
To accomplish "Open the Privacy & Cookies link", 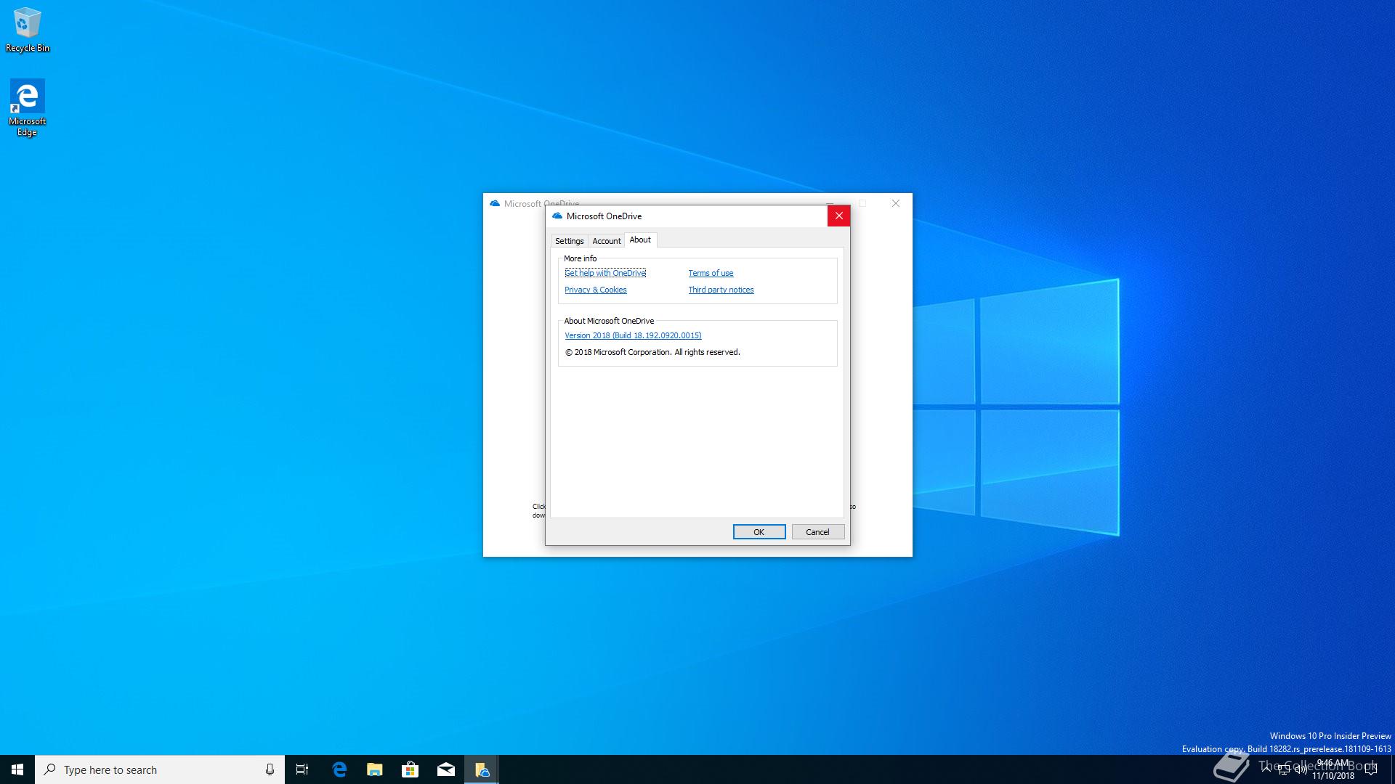I will pos(595,290).
